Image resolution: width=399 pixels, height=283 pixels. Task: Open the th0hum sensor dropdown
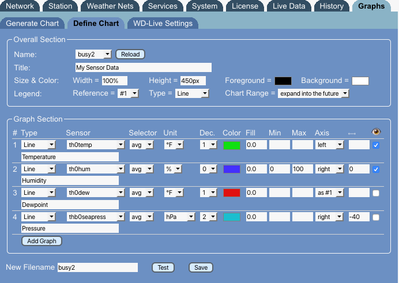pos(95,169)
